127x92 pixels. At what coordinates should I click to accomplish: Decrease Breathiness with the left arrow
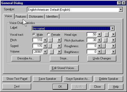click(x=99, y=52)
